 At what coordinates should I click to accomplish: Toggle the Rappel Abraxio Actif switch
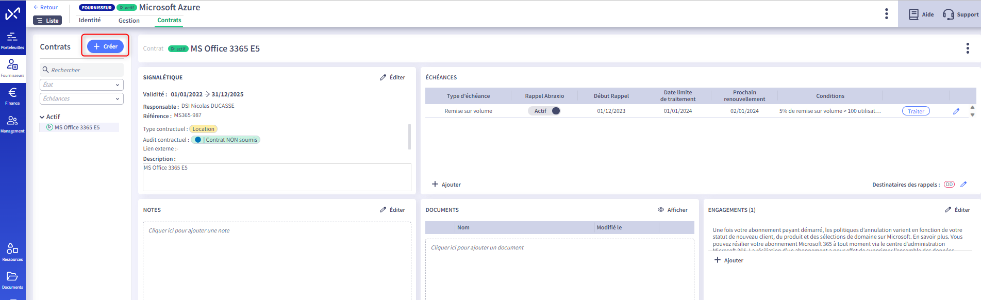tap(544, 111)
